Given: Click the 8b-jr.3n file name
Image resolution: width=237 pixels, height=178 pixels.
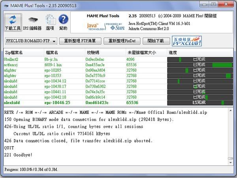Looking at the screenshot, I should [x=51, y=59].
